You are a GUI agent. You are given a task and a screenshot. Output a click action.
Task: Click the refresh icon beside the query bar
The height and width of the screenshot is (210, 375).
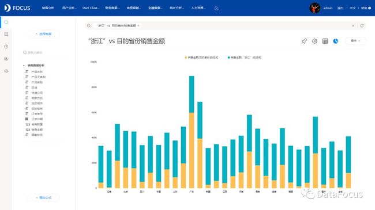(362, 25)
